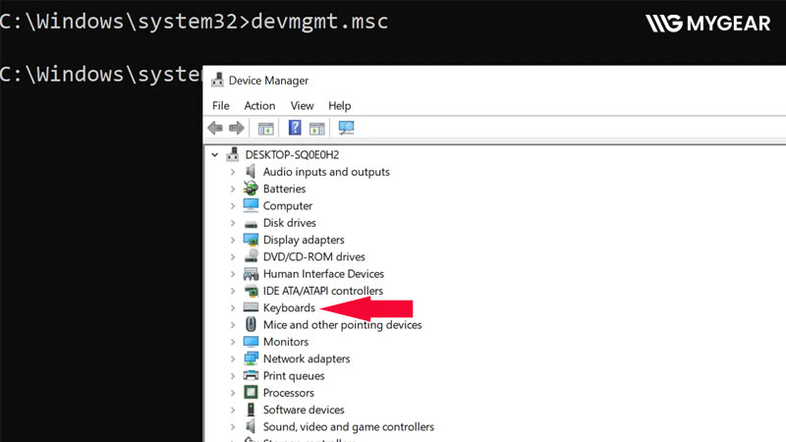Viewport: 786px width, 442px height.
Task: Expand the Human Interface Devices chevron
Action: pos(233,274)
